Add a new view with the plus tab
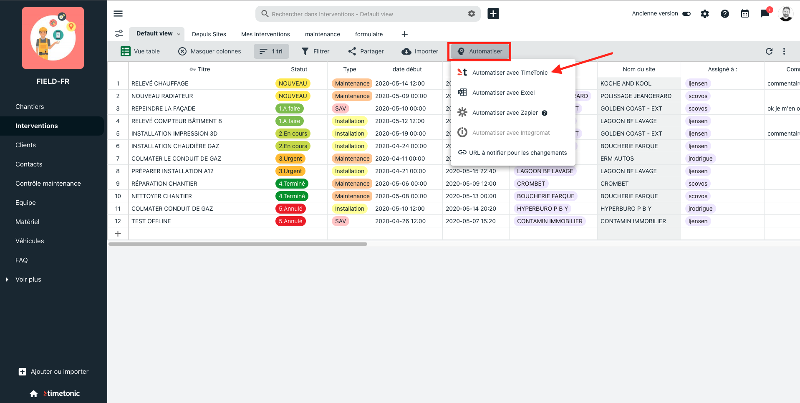 404,34
